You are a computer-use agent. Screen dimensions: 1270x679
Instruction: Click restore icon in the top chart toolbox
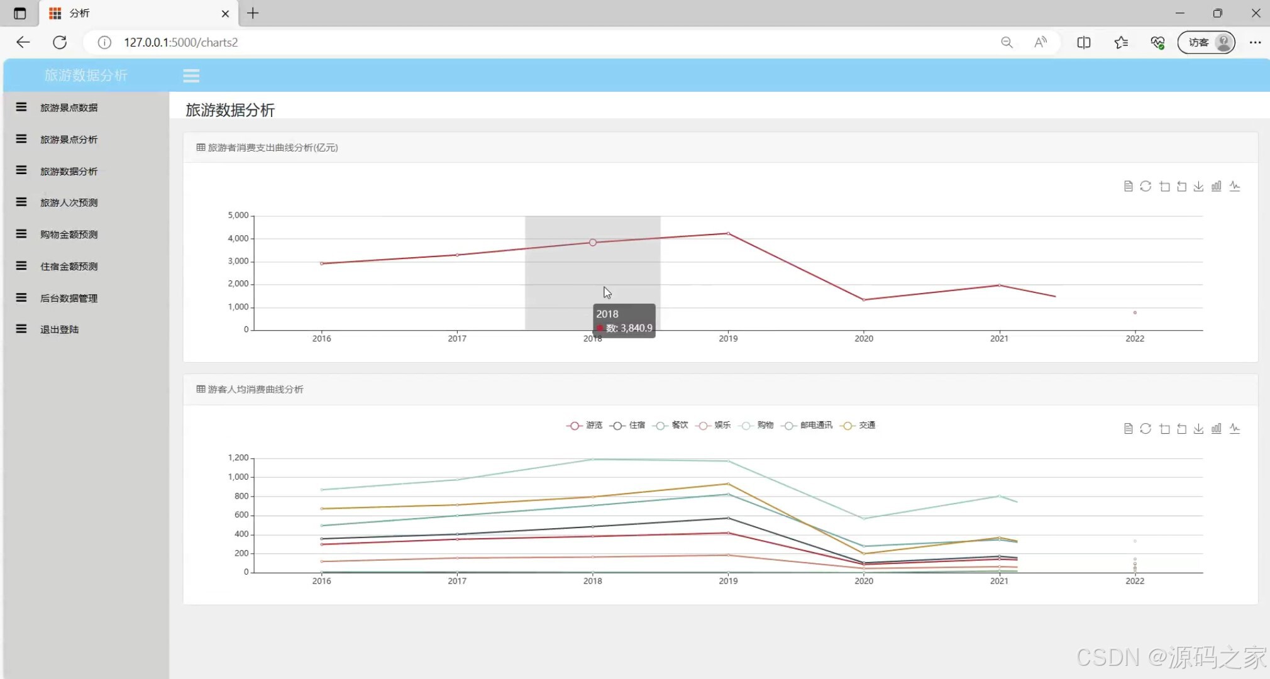(1146, 186)
